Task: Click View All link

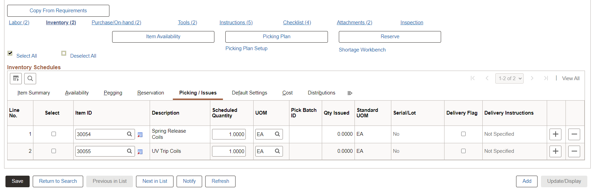Action: click(x=571, y=78)
